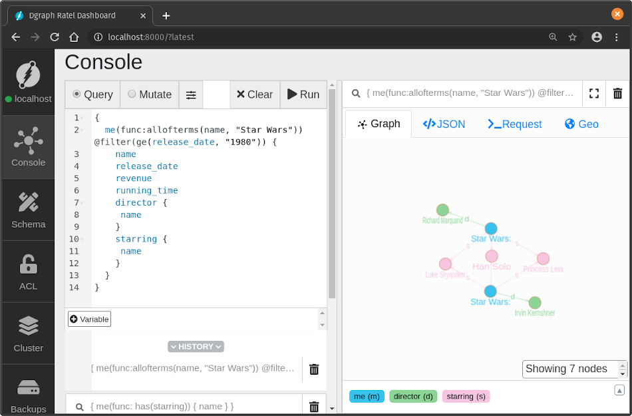Select the Mutate radio button
The width and height of the screenshot is (632, 416).
tap(132, 95)
